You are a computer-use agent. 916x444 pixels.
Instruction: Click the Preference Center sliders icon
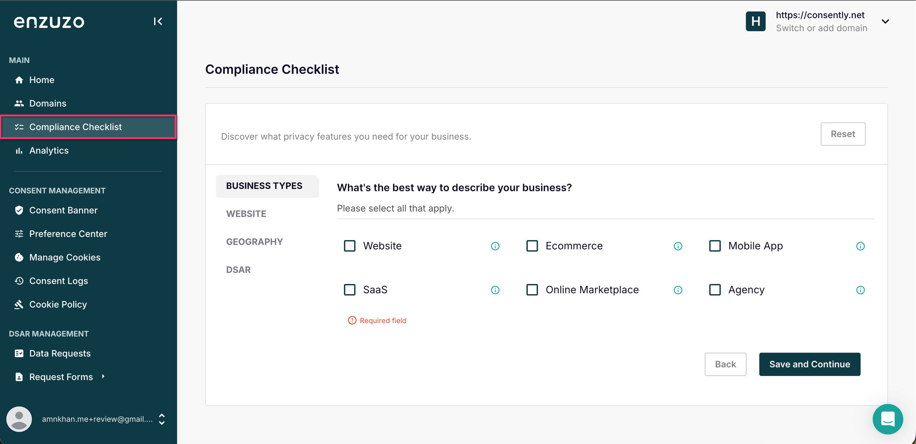pos(19,234)
